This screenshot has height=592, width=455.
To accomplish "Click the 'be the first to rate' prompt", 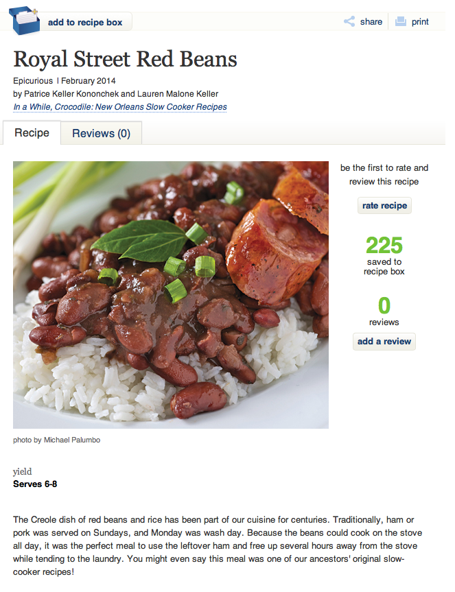I will pos(384,175).
